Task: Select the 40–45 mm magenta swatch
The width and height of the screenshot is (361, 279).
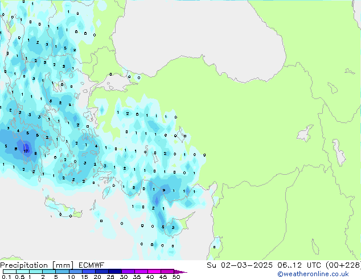Action: point(154,272)
